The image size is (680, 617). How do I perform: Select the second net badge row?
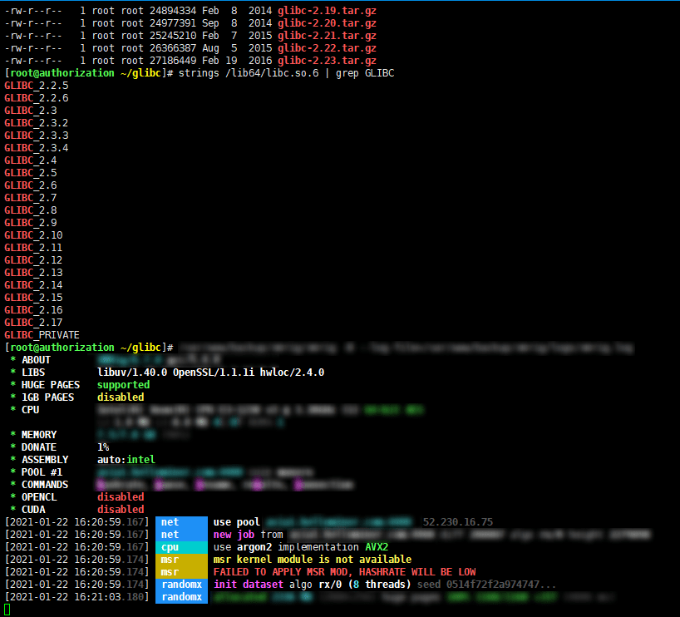pos(169,535)
